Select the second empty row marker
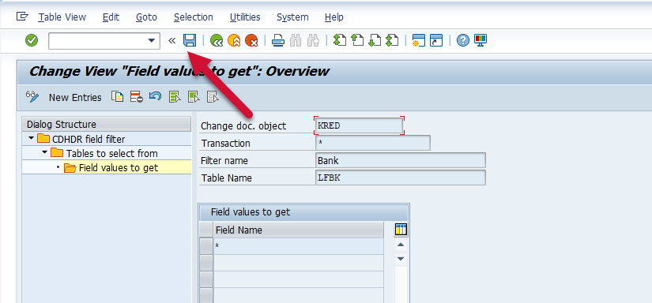The height and width of the screenshot is (303, 652). click(x=206, y=263)
